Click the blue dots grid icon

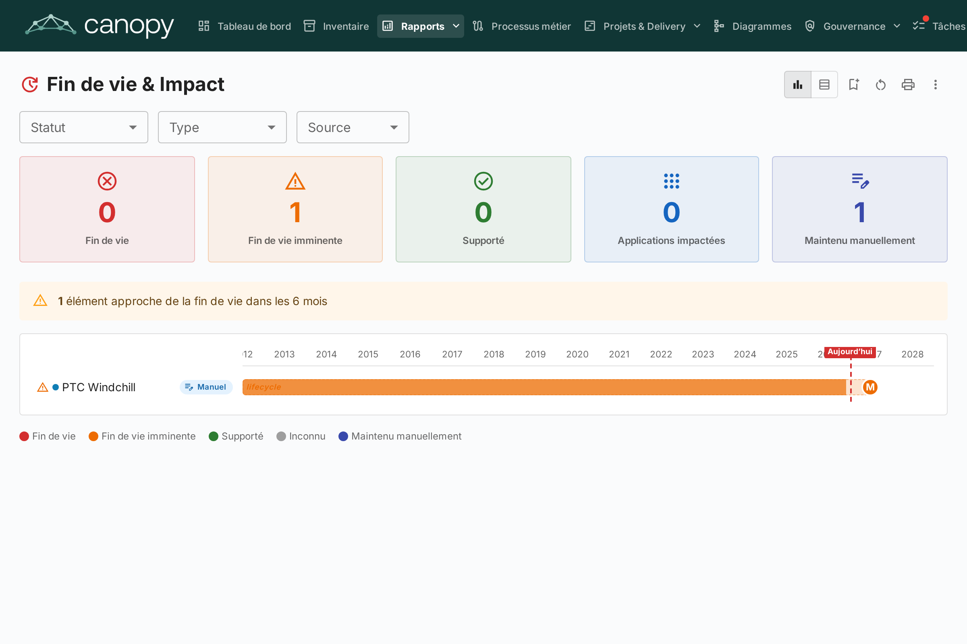point(671,181)
